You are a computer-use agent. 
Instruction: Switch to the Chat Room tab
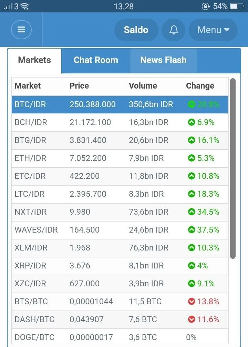(x=96, y=60)
